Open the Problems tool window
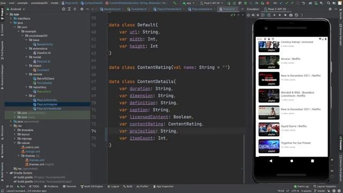The image size is (343, 193). pos(51,187)
